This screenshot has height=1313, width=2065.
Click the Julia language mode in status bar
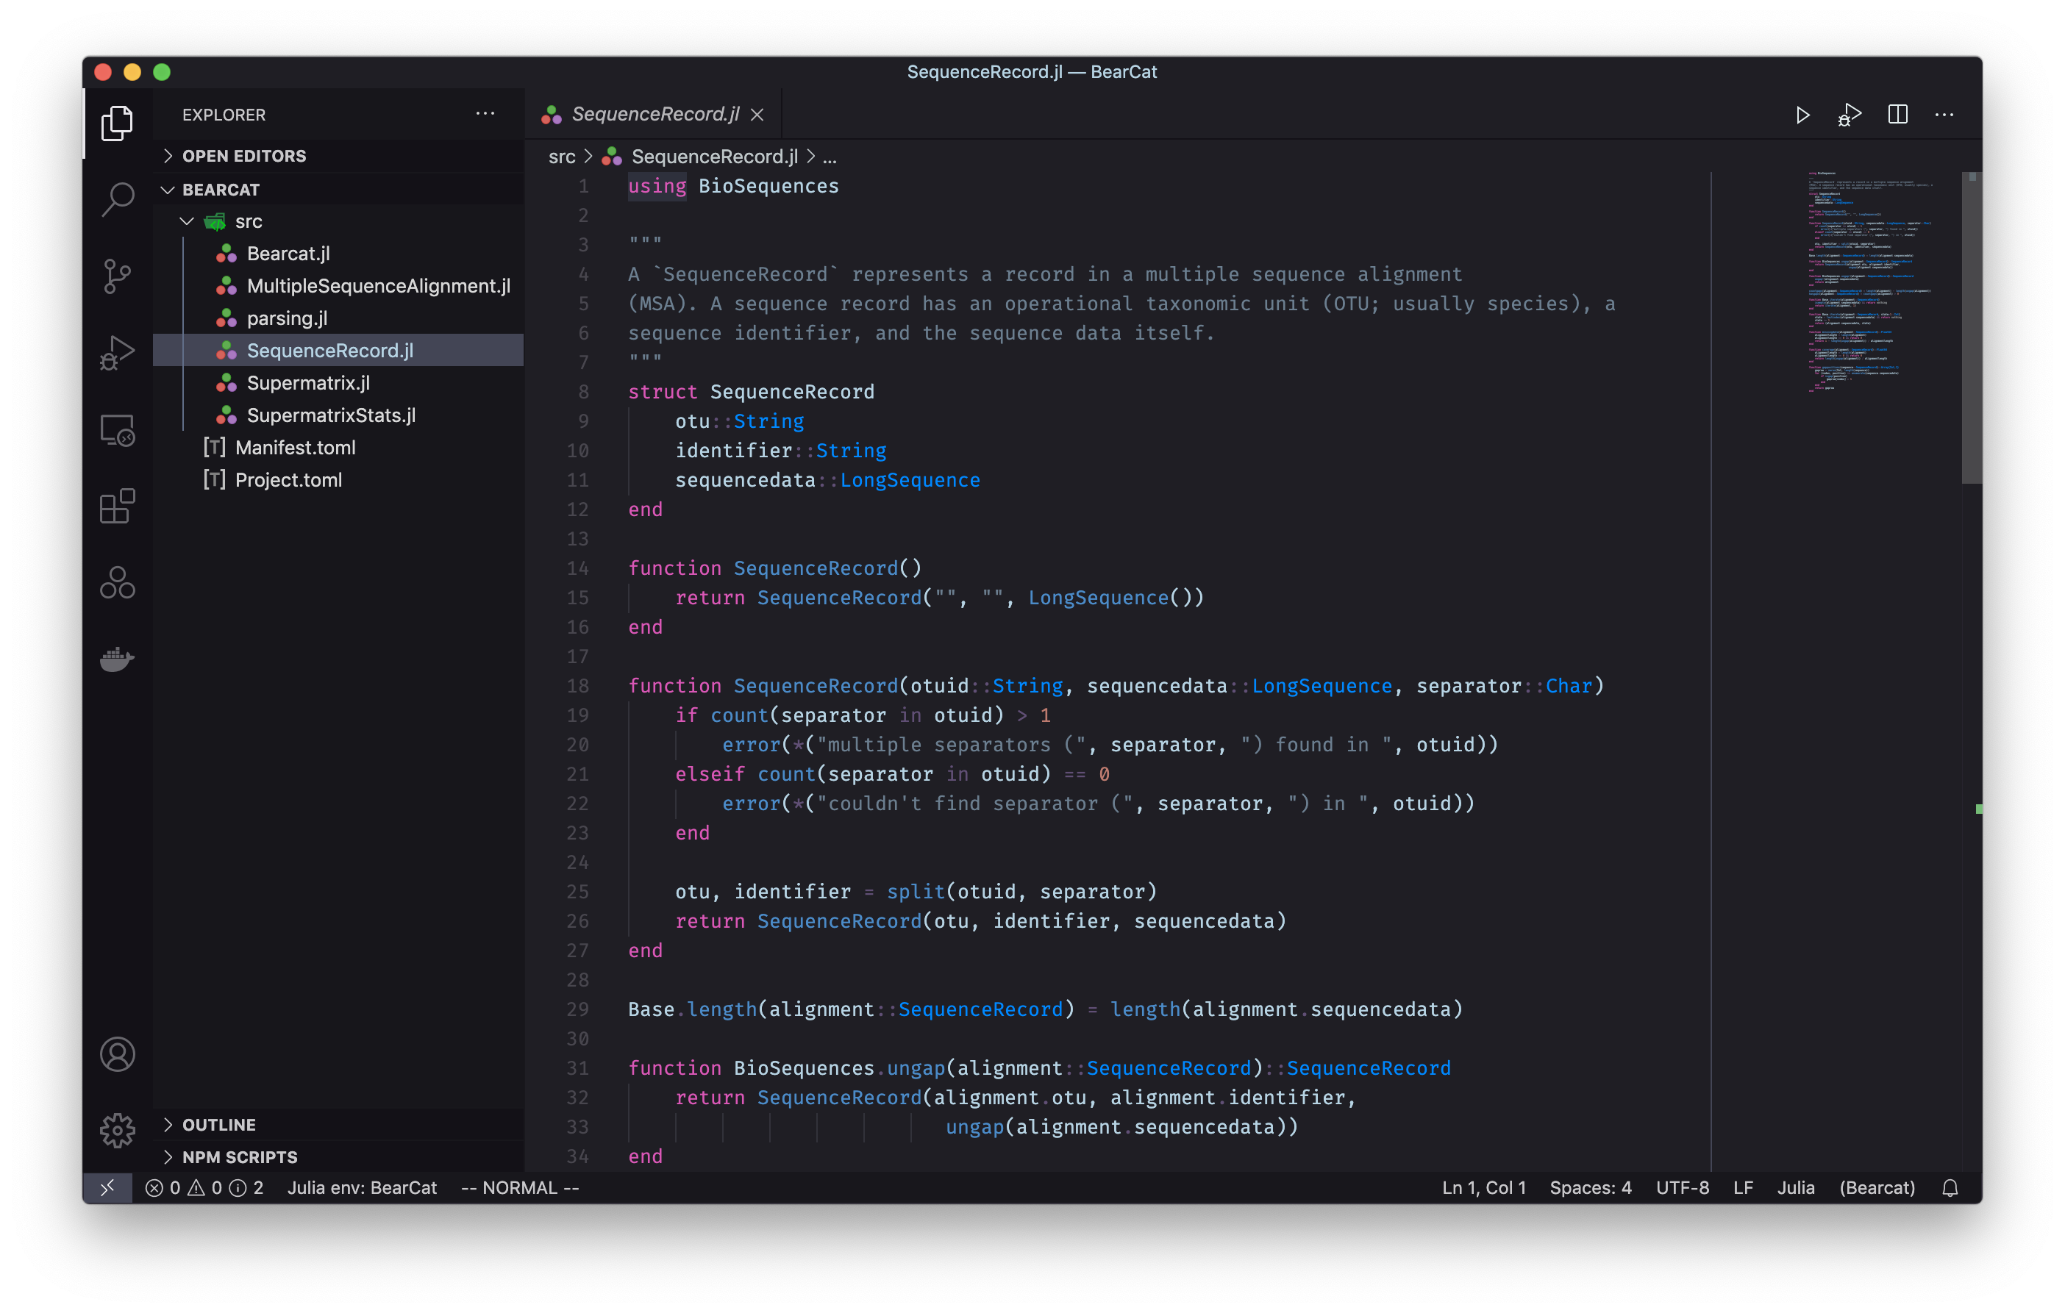pyautogui.click(x=1795, y=1188)
